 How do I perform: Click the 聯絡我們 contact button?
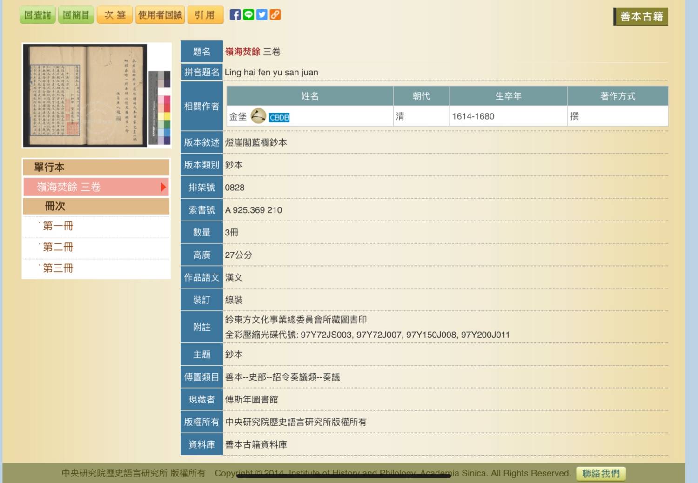(x=601, y=473)
